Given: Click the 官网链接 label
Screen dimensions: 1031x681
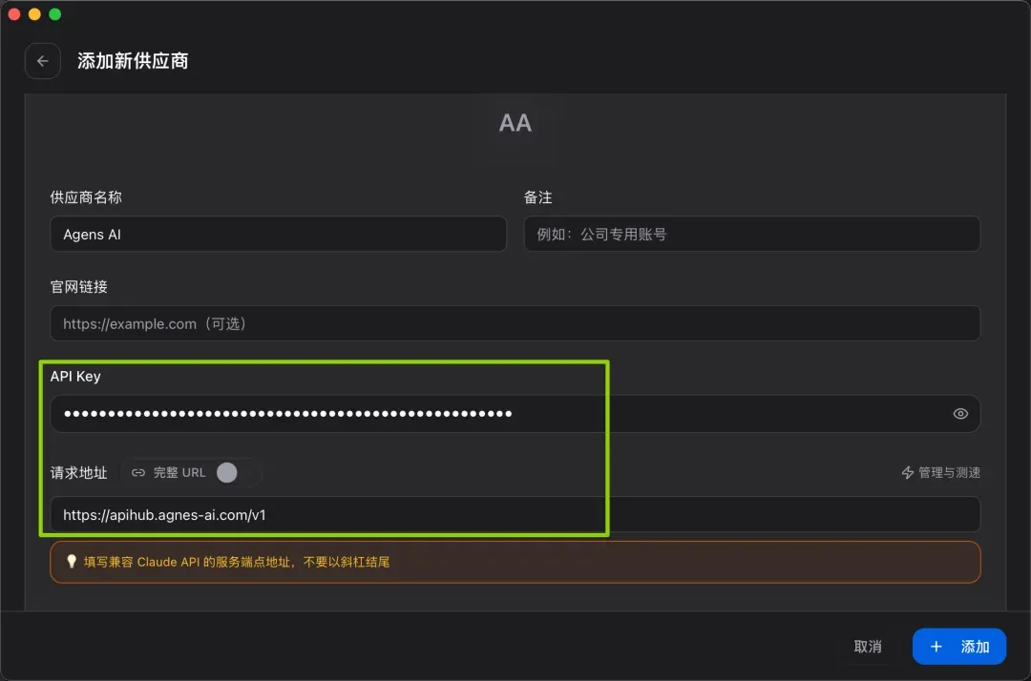Looking at the screenshot, I should coord(79,286).
